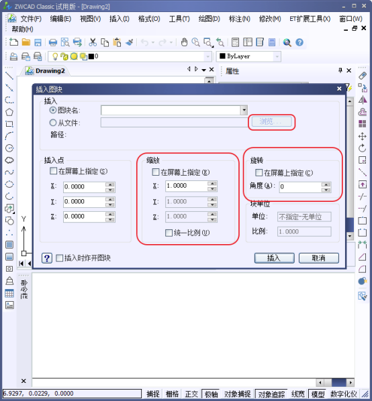The height and width of the screenshot is (401, 372).
Task: Click the Save diskette icon in toolbar
Action: pyautogui.click(x=38, y=42)
